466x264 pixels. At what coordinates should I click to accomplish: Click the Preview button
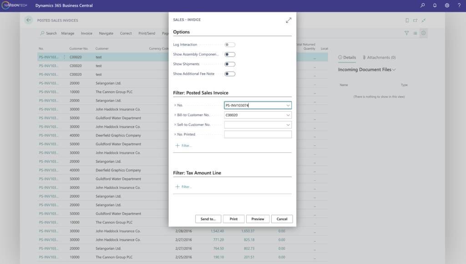tap(258, 218)
